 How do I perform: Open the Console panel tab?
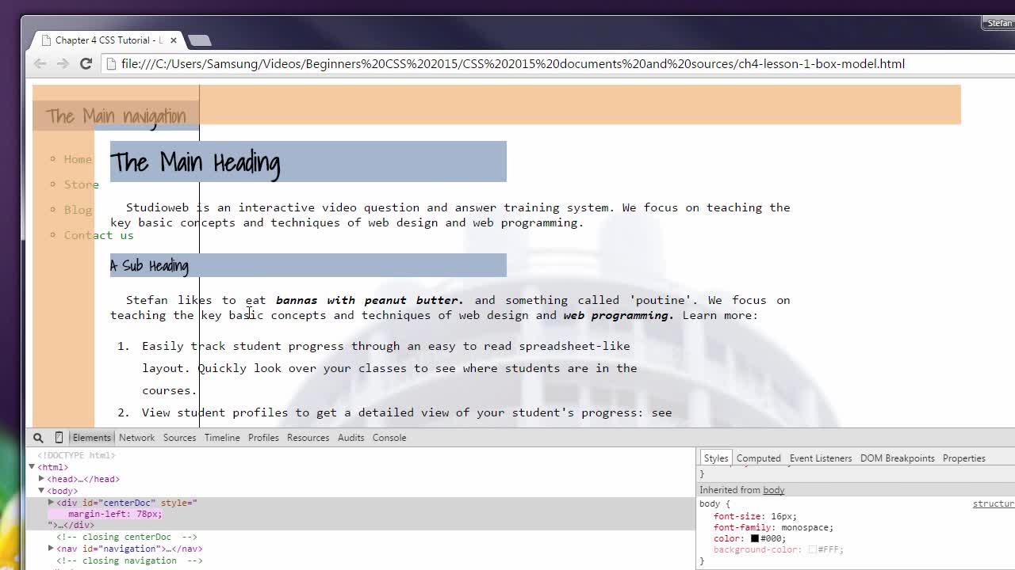(x=389, y=438)
